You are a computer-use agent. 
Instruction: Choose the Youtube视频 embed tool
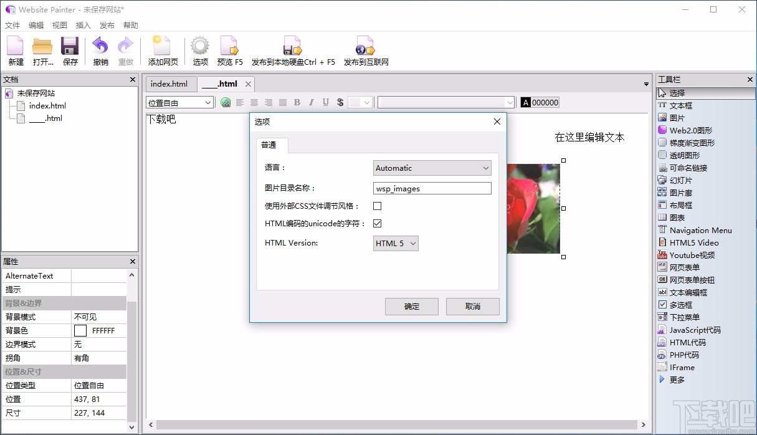coord(688,255)
